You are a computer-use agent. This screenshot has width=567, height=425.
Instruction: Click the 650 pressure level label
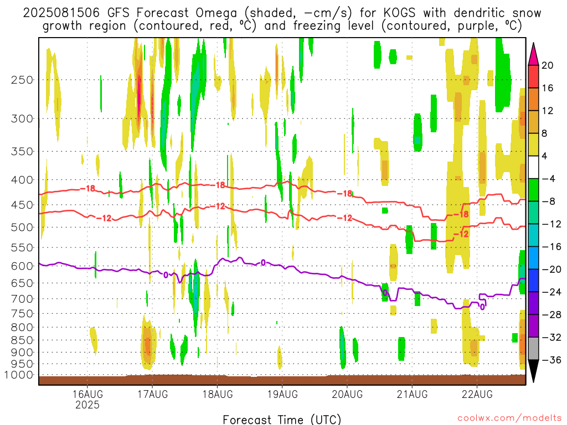(22, 283)
